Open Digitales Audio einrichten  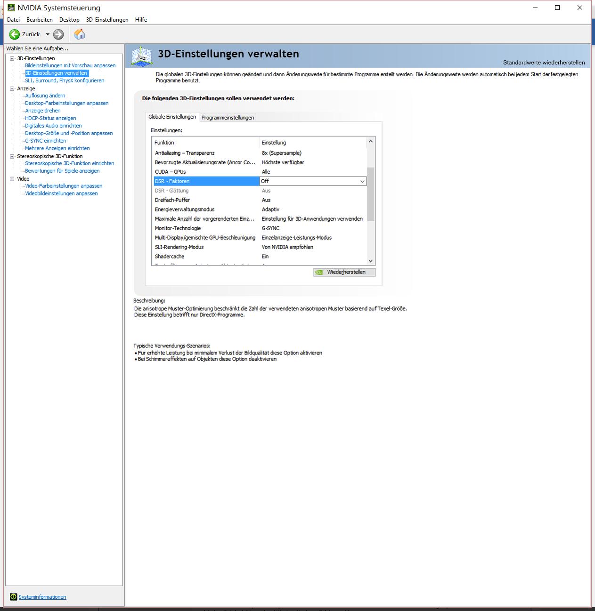53,126
